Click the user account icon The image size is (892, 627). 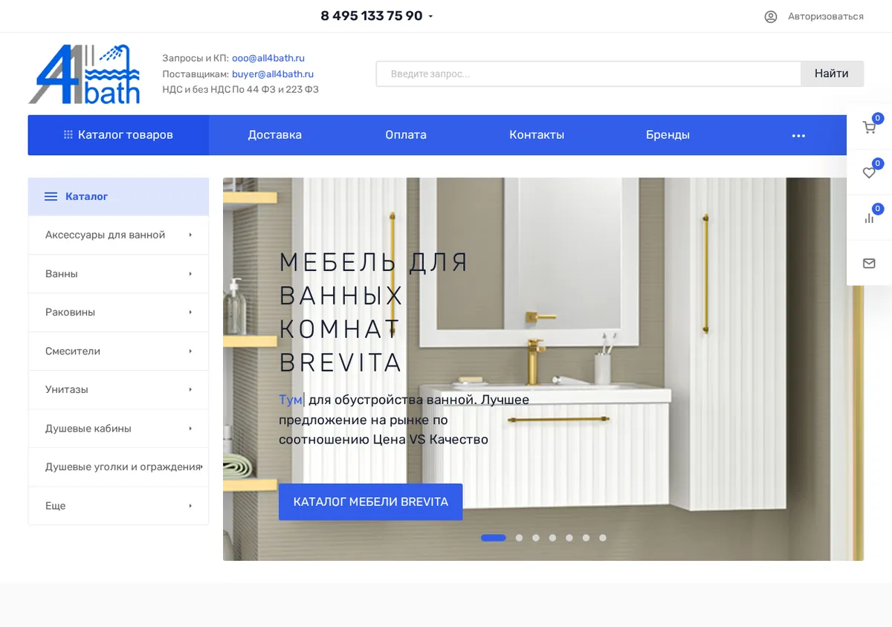771,16
